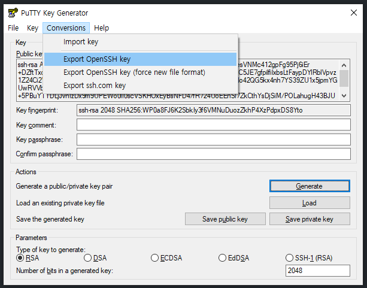
Task: Click Save private key button
Action: [309, 219]
